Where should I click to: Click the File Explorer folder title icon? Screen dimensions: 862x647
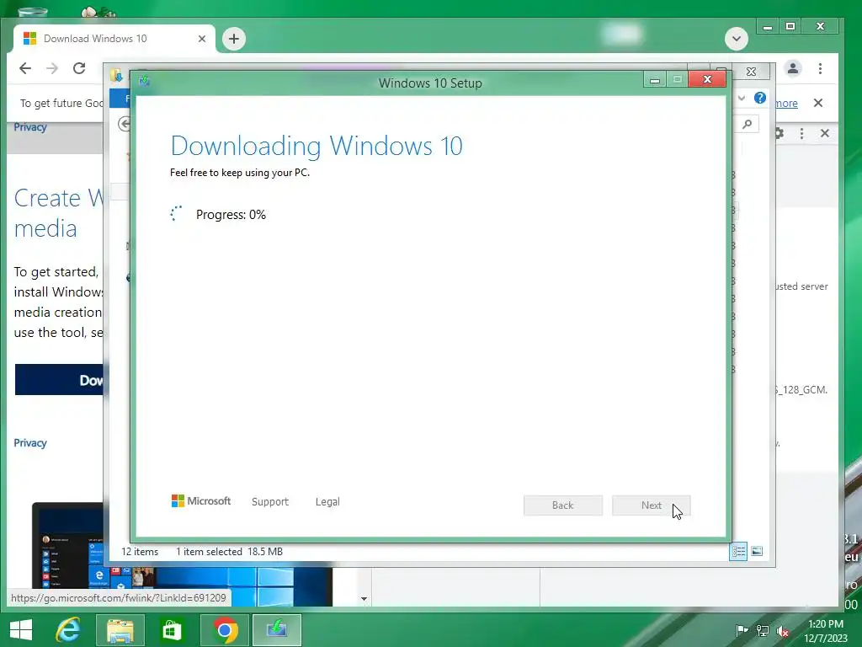116,75
